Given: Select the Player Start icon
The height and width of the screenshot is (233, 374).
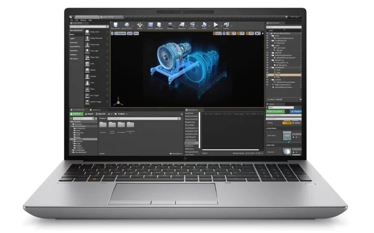Looking at the screenshot, I should click(x=87, y=57).
